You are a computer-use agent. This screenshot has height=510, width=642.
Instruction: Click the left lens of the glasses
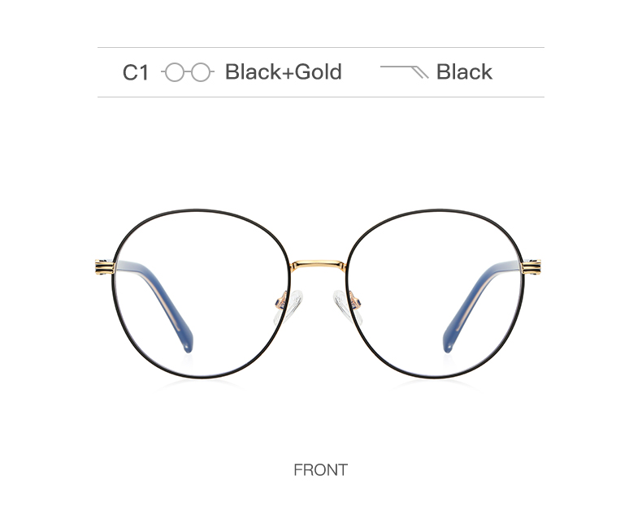(x=201, y=293)
